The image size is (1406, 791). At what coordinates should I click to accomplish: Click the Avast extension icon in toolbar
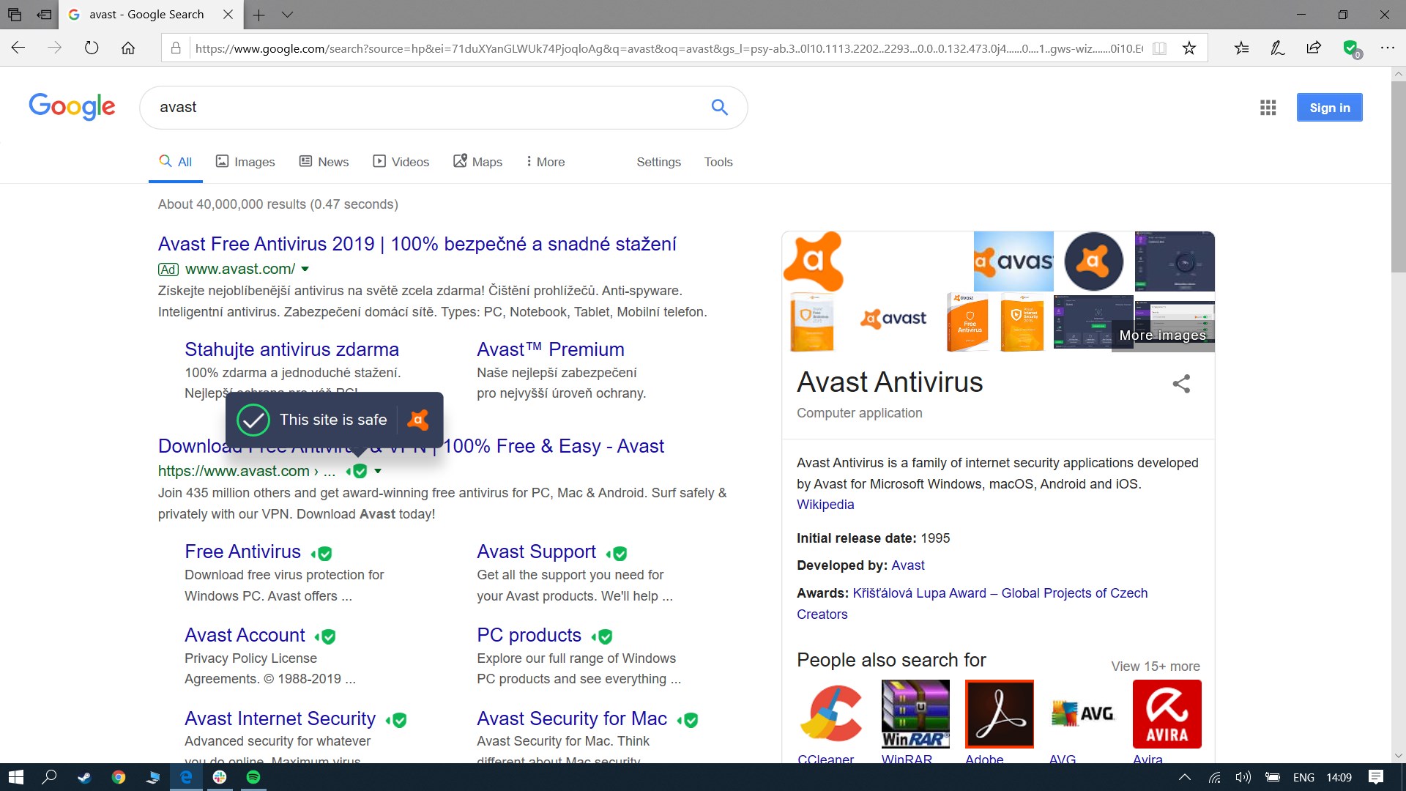point(1351,48)
